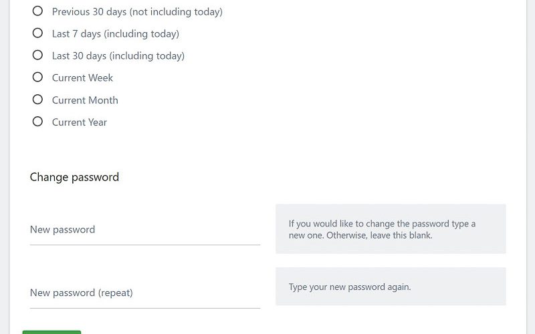The width and height of the screenshot is (535, 334).
Task: Click the underline beneath New password (repeat)
Action: tap(144, 308)
